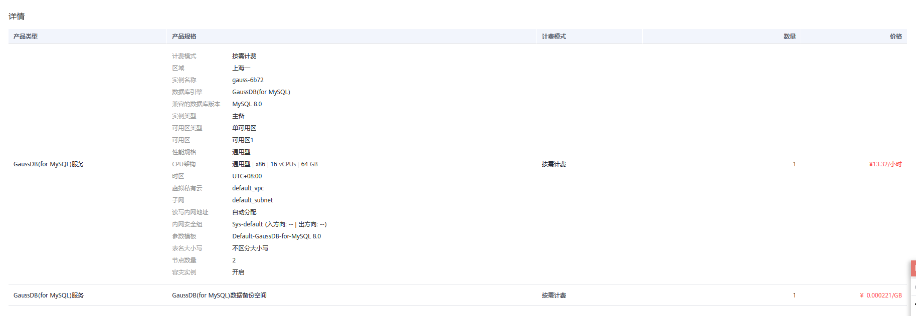
Task: Click the Sys-default security group value
Action: pyautogui.click(x=279, y=224)
